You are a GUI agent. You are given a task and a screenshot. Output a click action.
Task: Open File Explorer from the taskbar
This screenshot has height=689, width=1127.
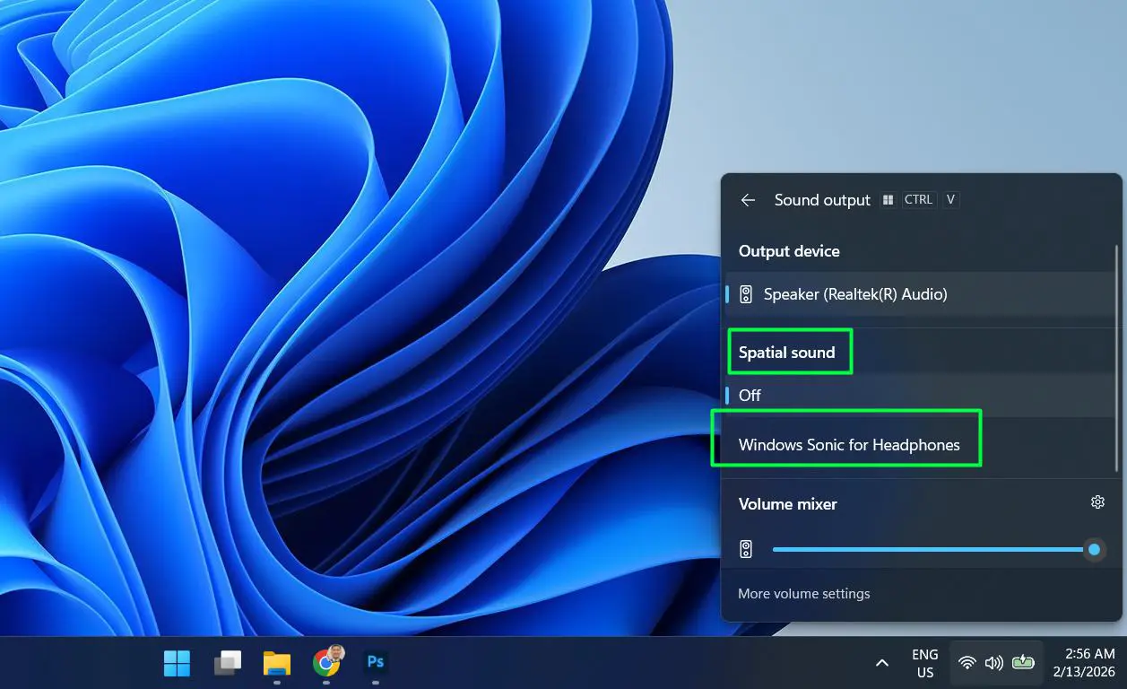click(276, 662)
